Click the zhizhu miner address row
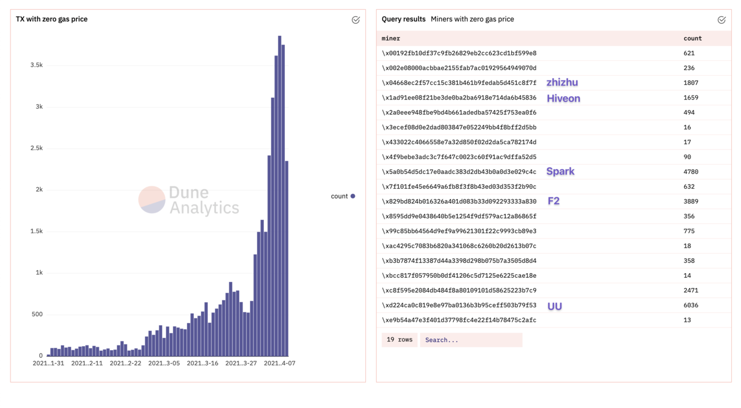This screenshot has height=408, width=741. [x=458, y=83]
